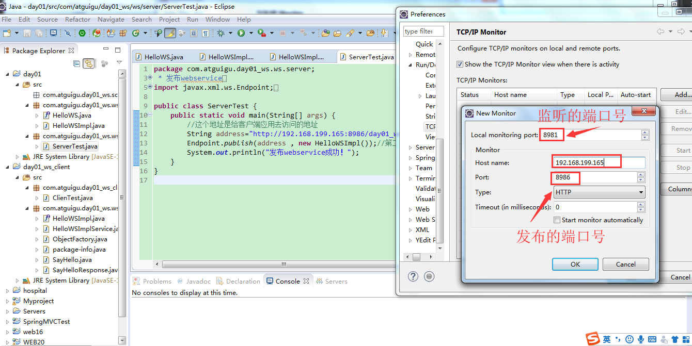Click the microphone icon in input bar
The image size is (692, 346).
(x=641, y=339)
